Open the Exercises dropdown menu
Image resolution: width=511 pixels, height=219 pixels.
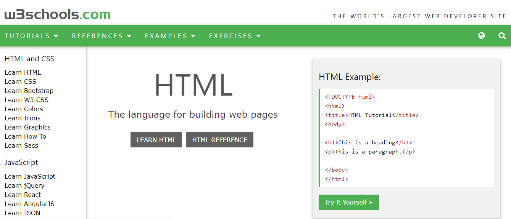[x=235, y=36]
